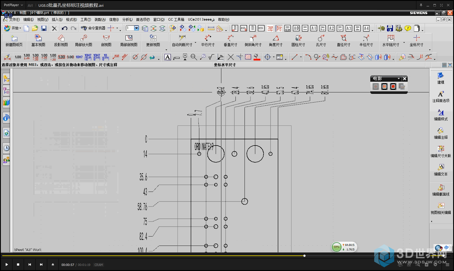
Task: Go to previous file in PotPlayer
Action: [30, 265]
